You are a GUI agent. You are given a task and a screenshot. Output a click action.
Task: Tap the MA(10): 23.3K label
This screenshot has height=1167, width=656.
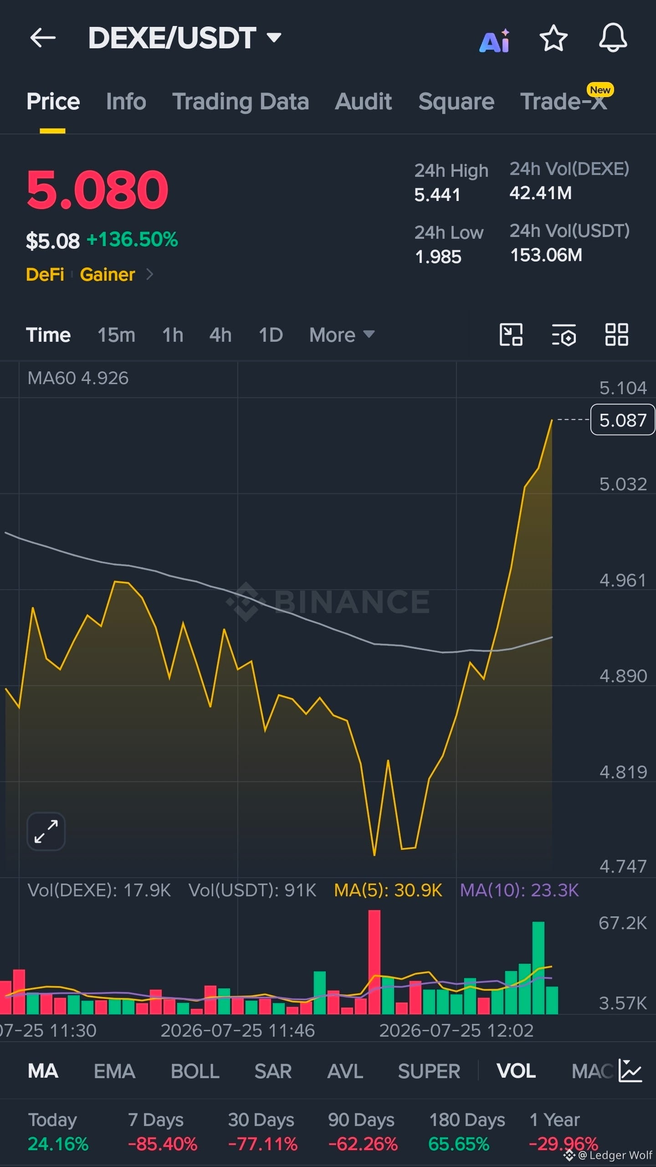519,890
